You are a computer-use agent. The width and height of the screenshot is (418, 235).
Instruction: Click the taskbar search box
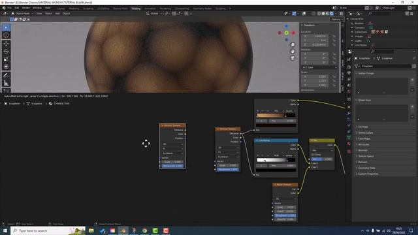pos(48,230)
